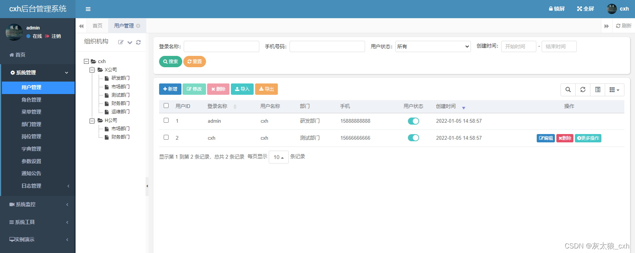Select 运维部门 in the tree

tap(120, 112)
